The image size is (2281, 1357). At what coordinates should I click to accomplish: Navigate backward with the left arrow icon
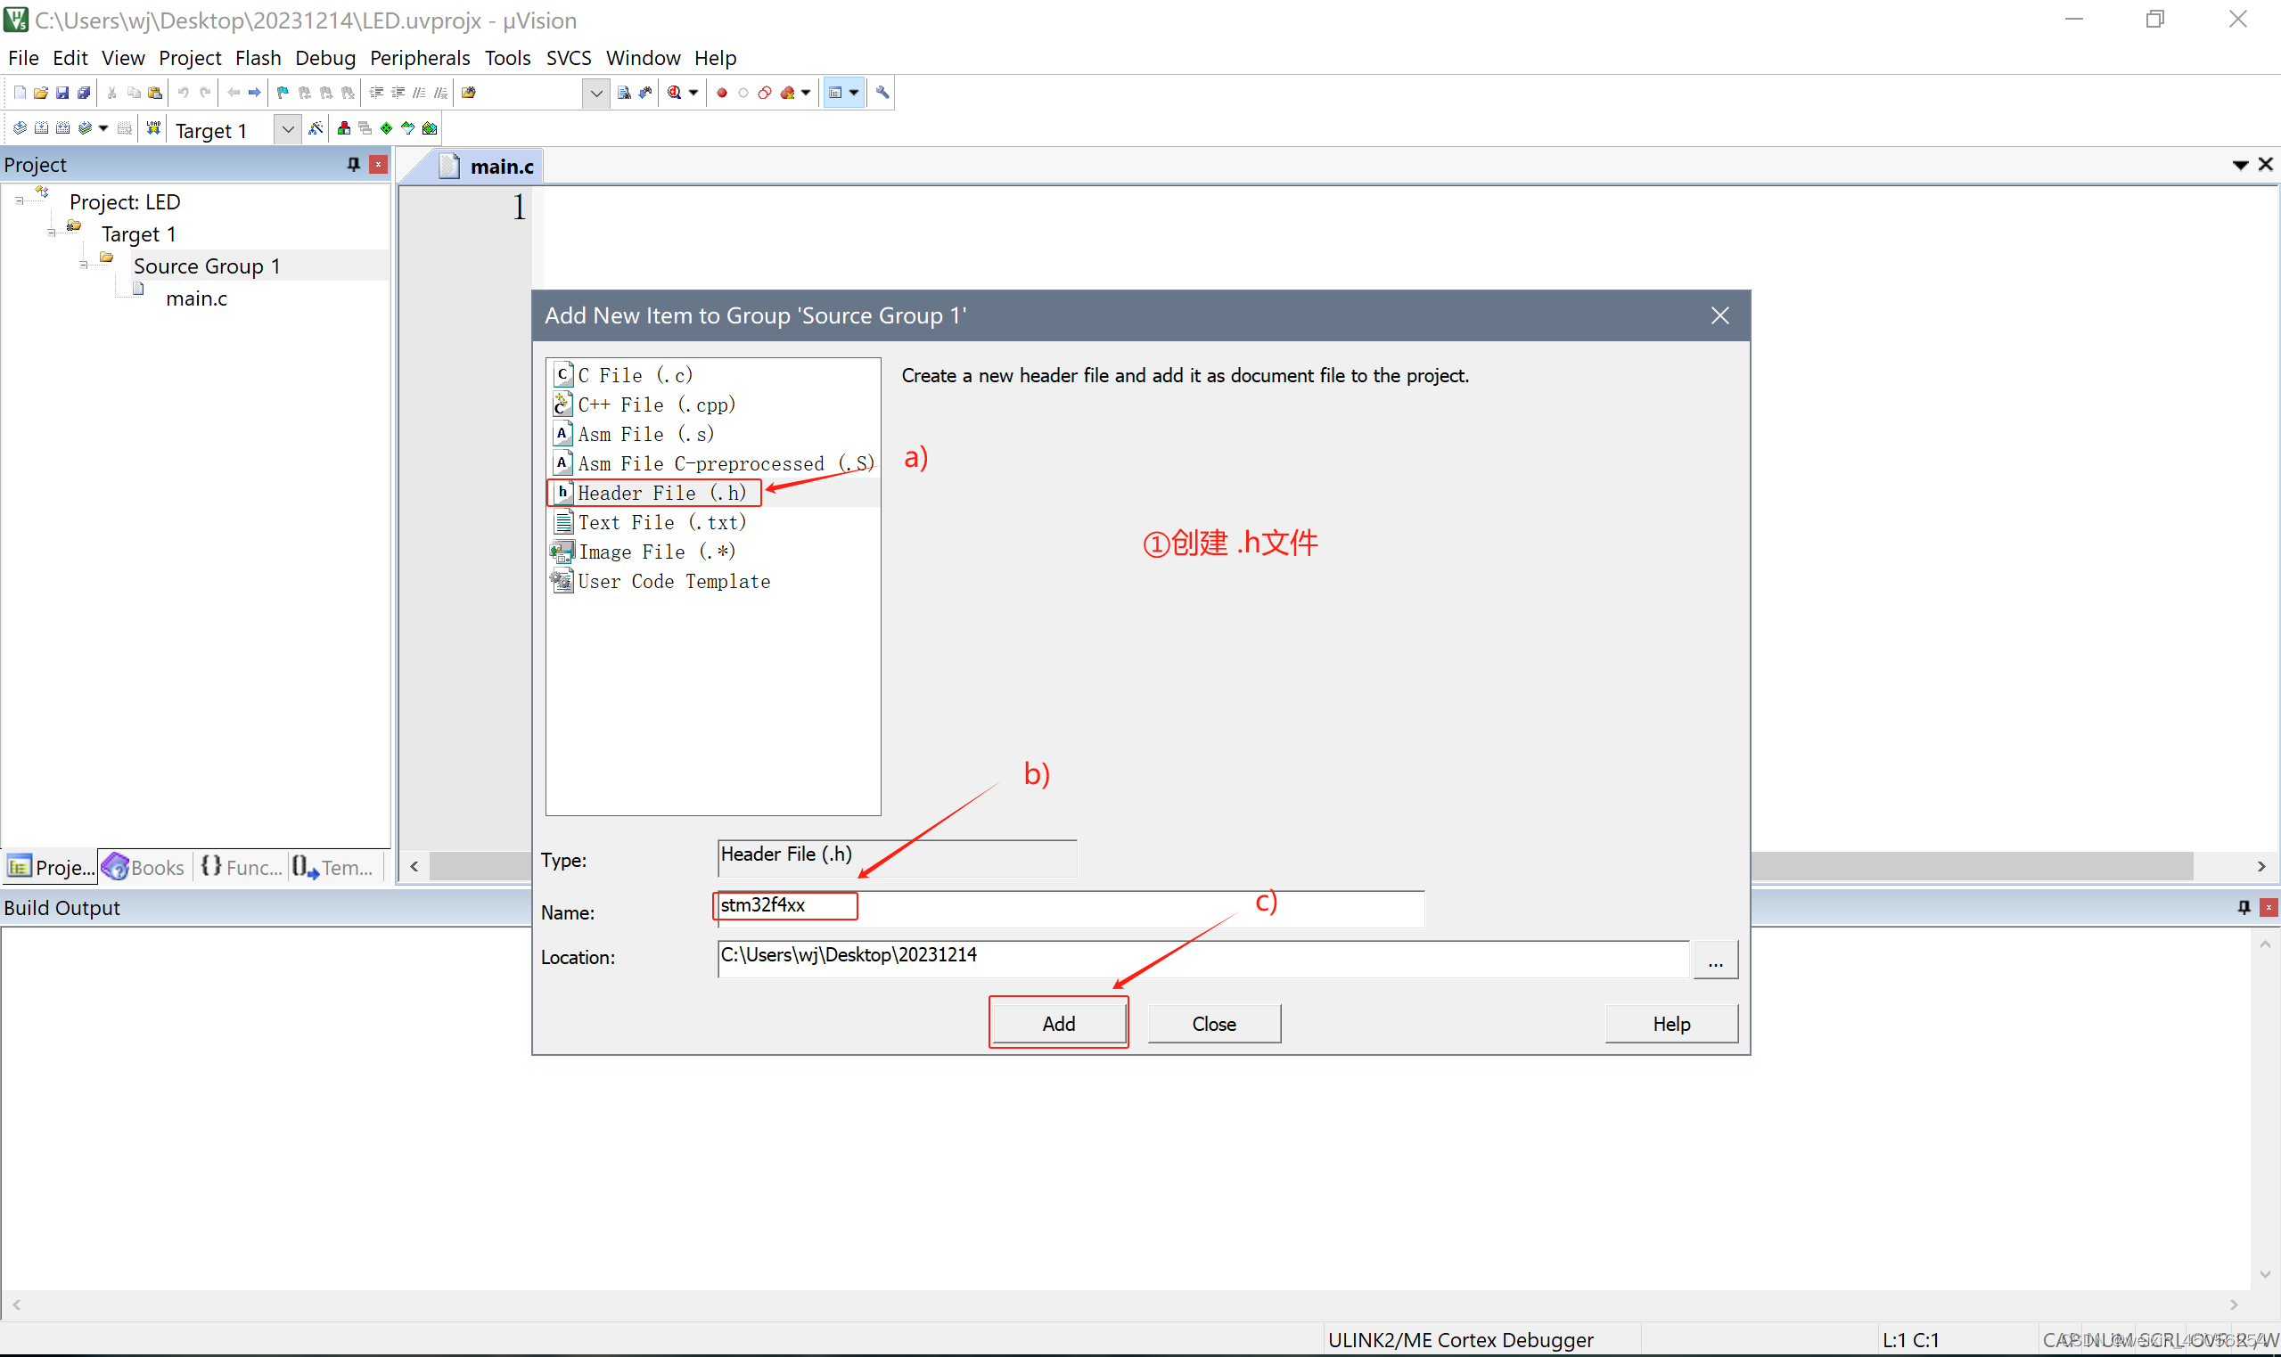234,93
